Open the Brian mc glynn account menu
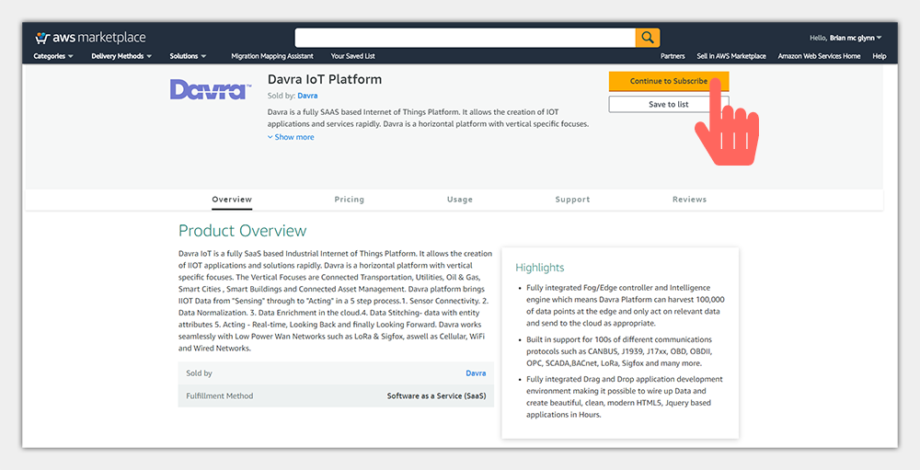The width and height of the screenshot is (920, 470). 845,38
